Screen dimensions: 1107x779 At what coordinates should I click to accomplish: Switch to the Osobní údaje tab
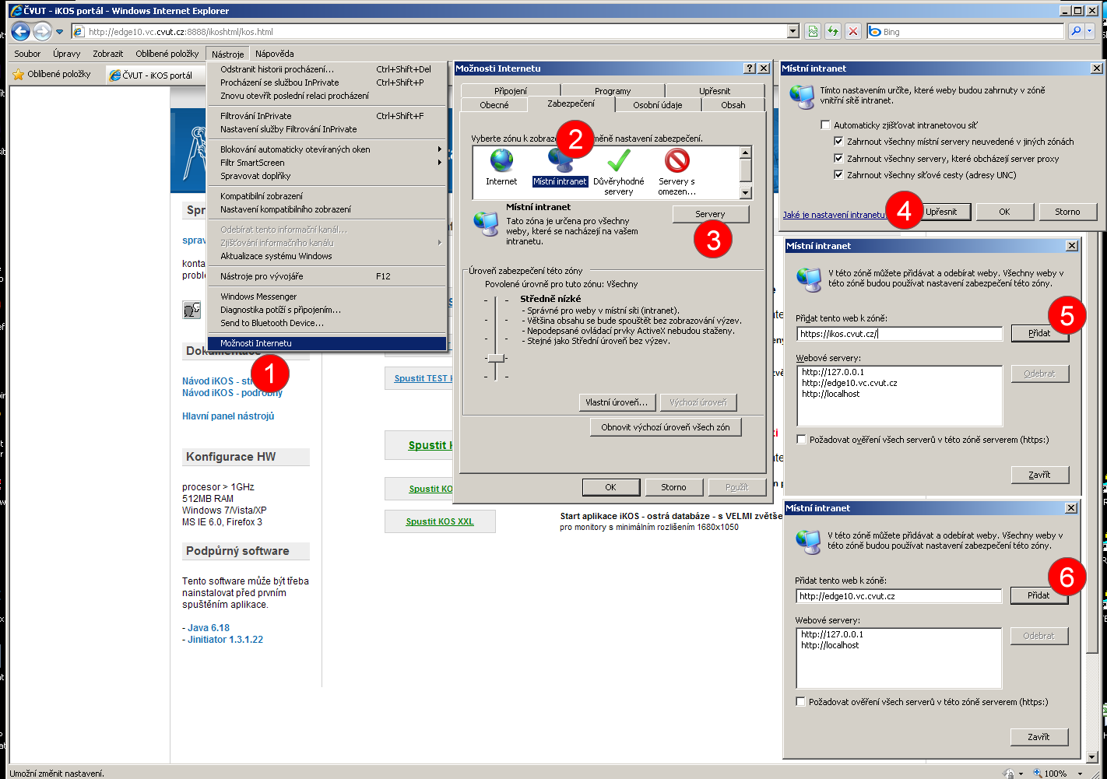(x=657, y=105)
